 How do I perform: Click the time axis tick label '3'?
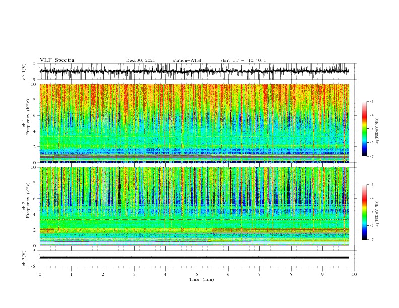point(134,274)
